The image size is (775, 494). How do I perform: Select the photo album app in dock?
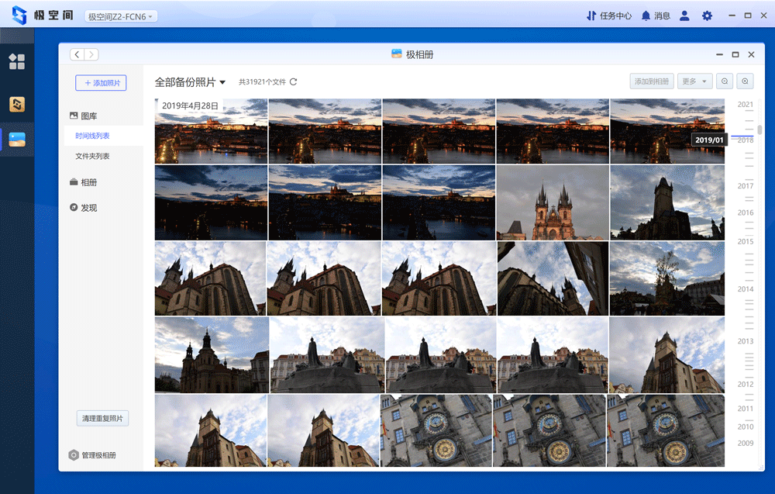click(17, 140)
